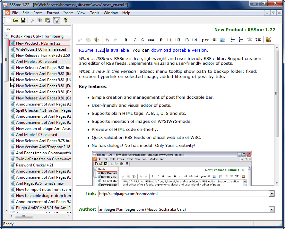Click the editor toolbar's copy icon
The height and width of the screenshot is (229, 285).
pos(88,40)
